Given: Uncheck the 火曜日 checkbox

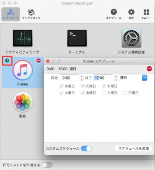Looking at the screenshot, I should pos(83,86).
